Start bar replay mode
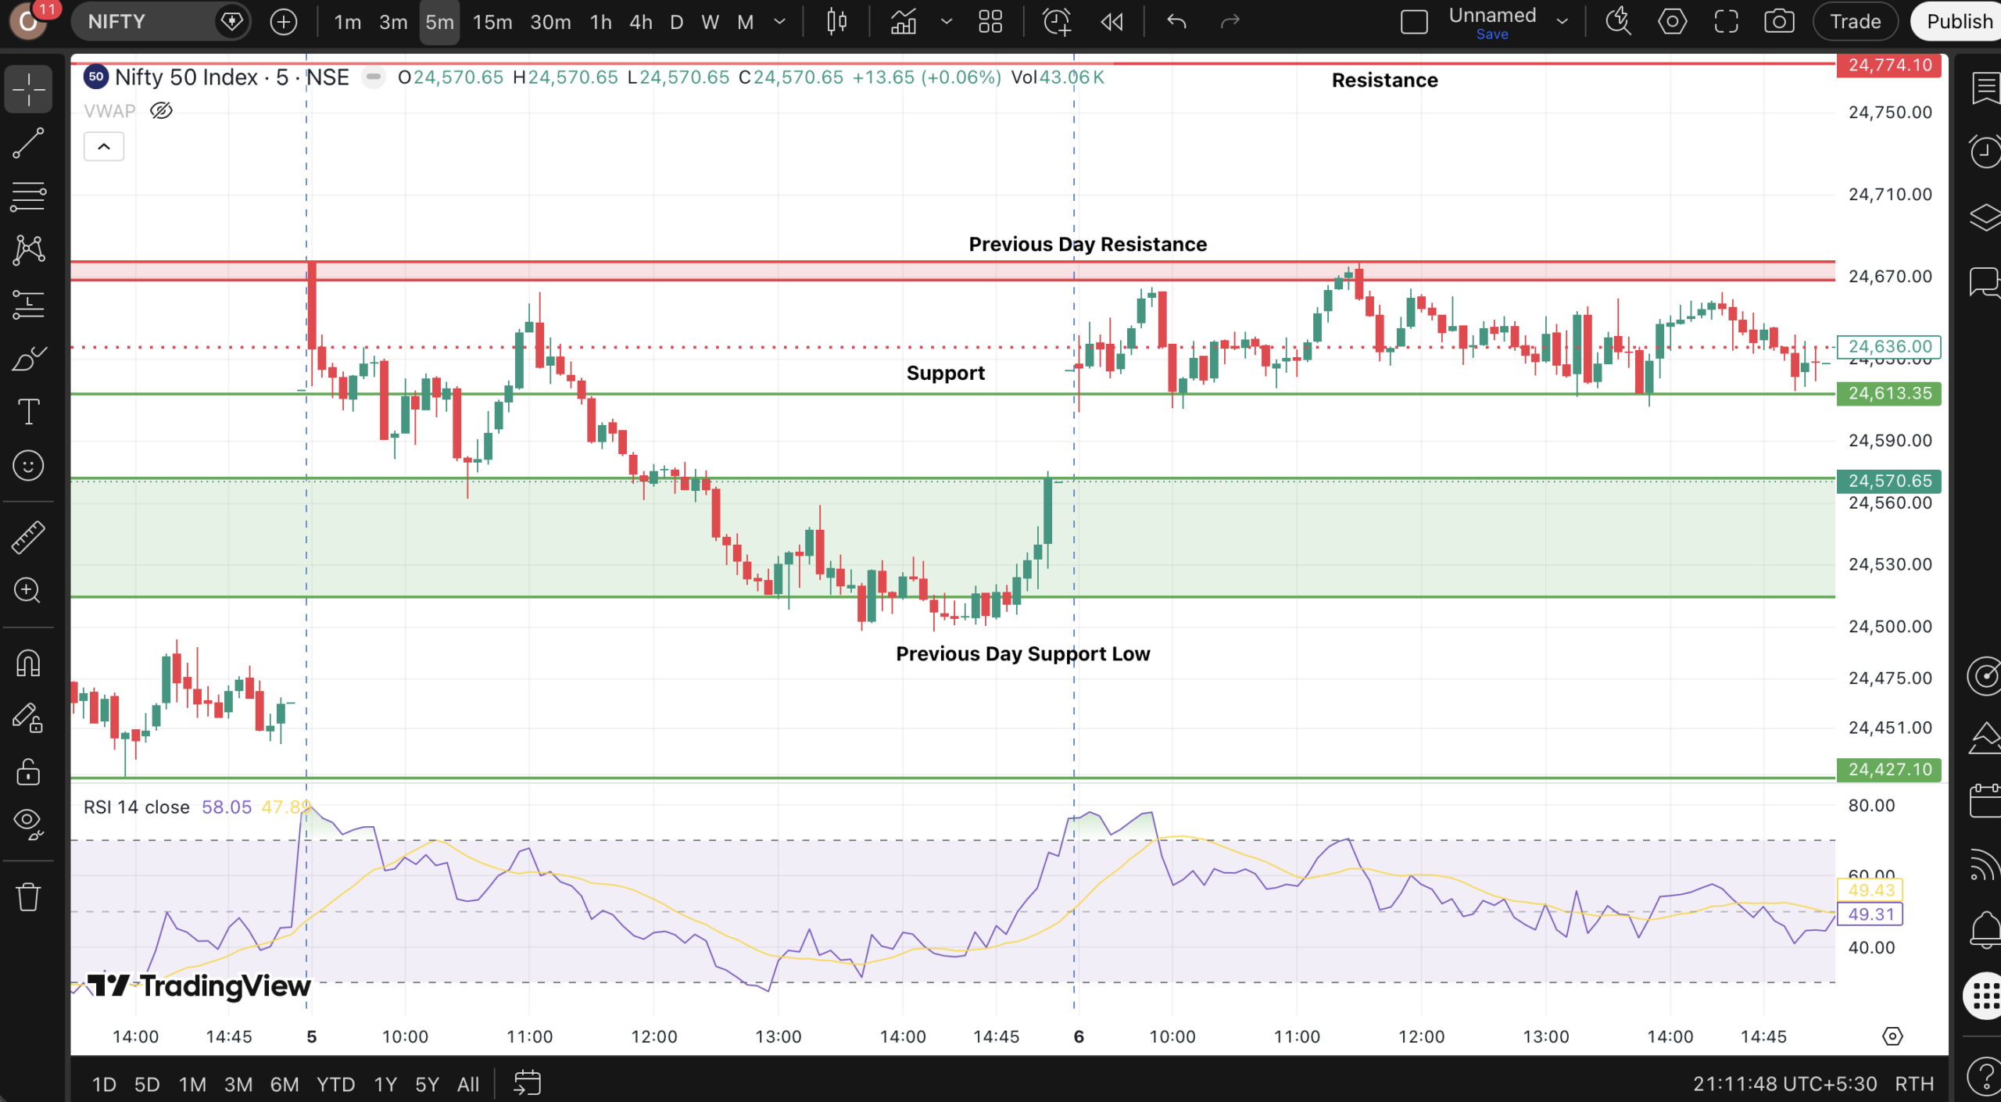This screenshot has height=1102, width=2001. 1112,22
